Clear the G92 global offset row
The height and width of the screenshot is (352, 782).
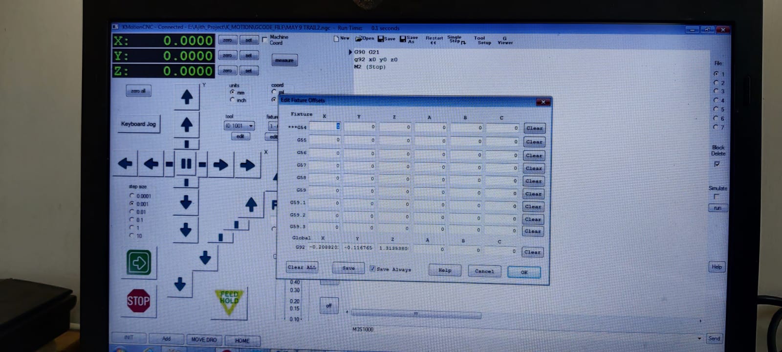pyautogui.click(x=532, y=252)
